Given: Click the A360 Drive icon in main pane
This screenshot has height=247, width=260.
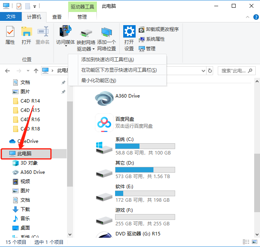Looking at the screenshot, I should coord(104,98).
